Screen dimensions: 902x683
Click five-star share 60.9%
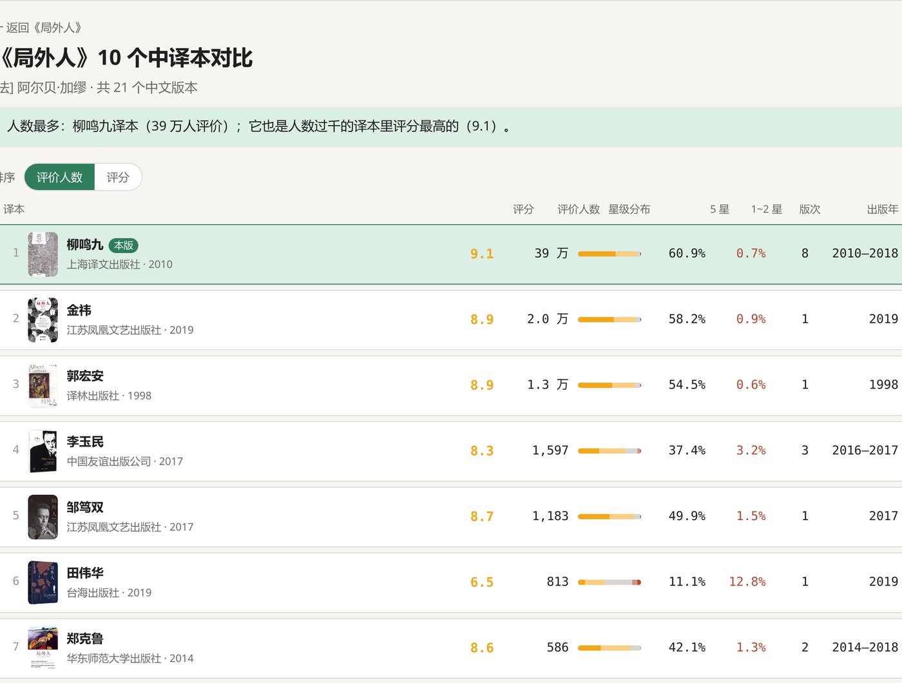click(687, 253)
